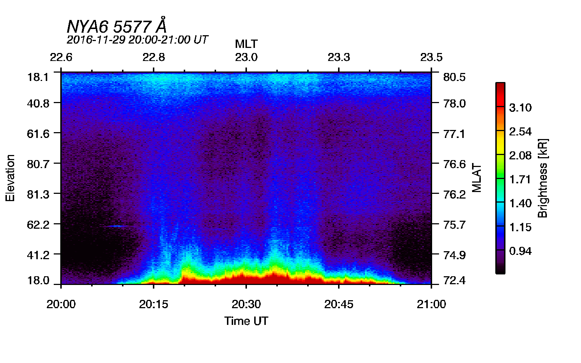Select the time tick "20:00"

[61, 304]
